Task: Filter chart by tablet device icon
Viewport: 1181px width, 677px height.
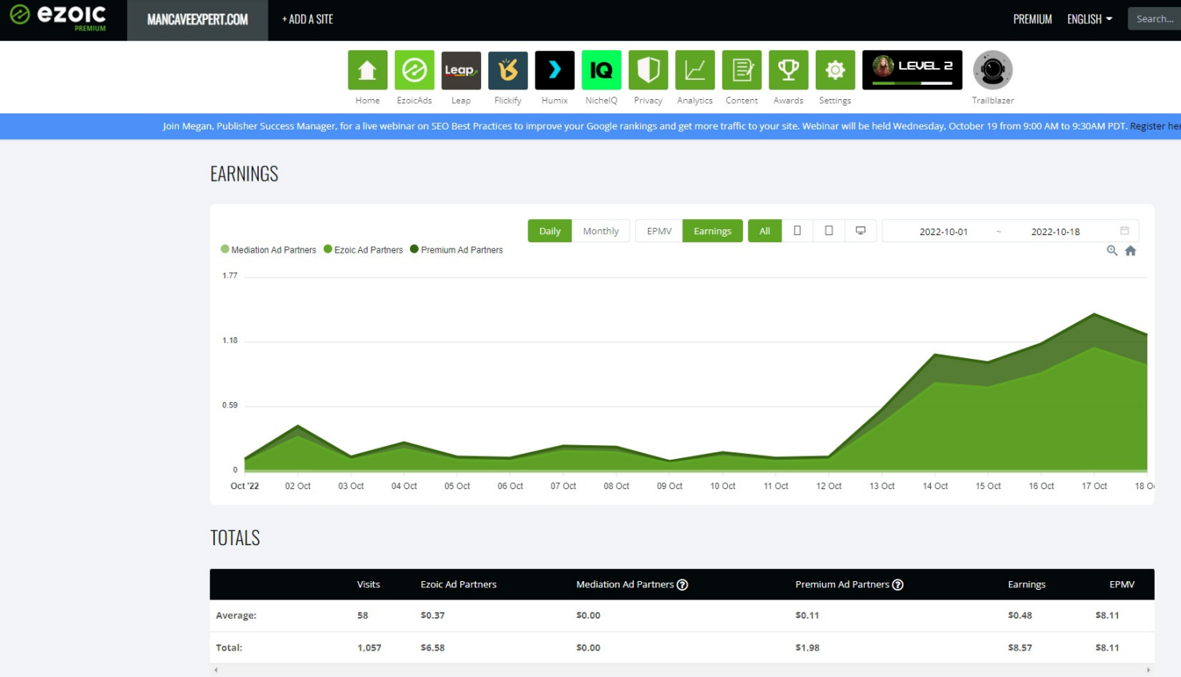Action: pos(829,231)
